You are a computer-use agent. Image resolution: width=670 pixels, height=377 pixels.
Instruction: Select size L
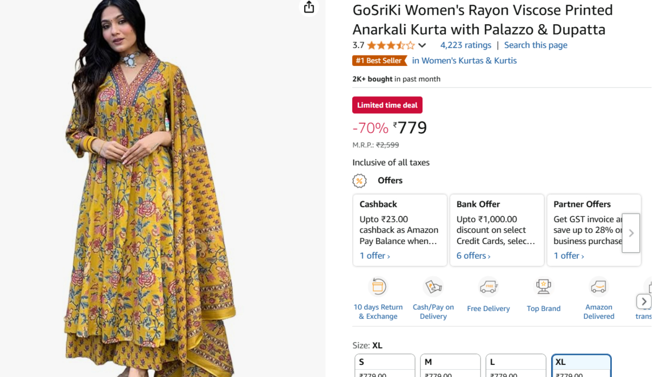516,364
